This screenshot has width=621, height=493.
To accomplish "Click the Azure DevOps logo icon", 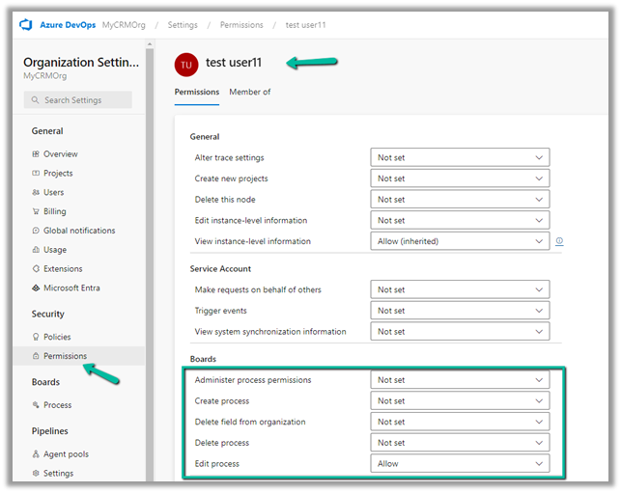I will 24,24.
